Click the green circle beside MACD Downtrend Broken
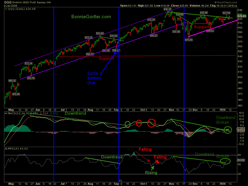248x186 pixels. tap(228, 129)
